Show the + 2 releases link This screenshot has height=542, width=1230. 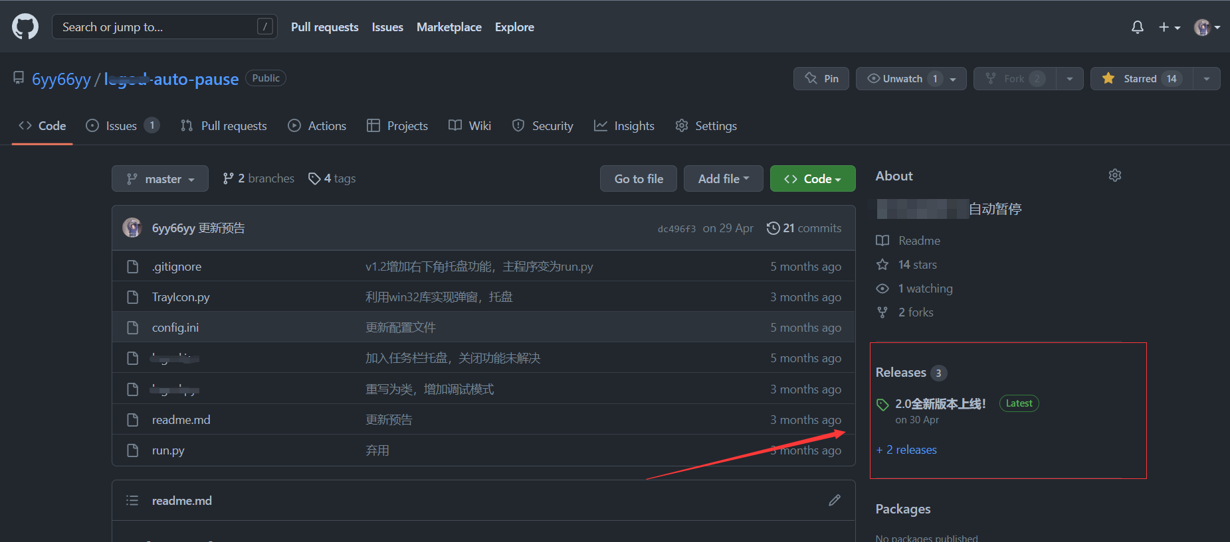[906, 449]
